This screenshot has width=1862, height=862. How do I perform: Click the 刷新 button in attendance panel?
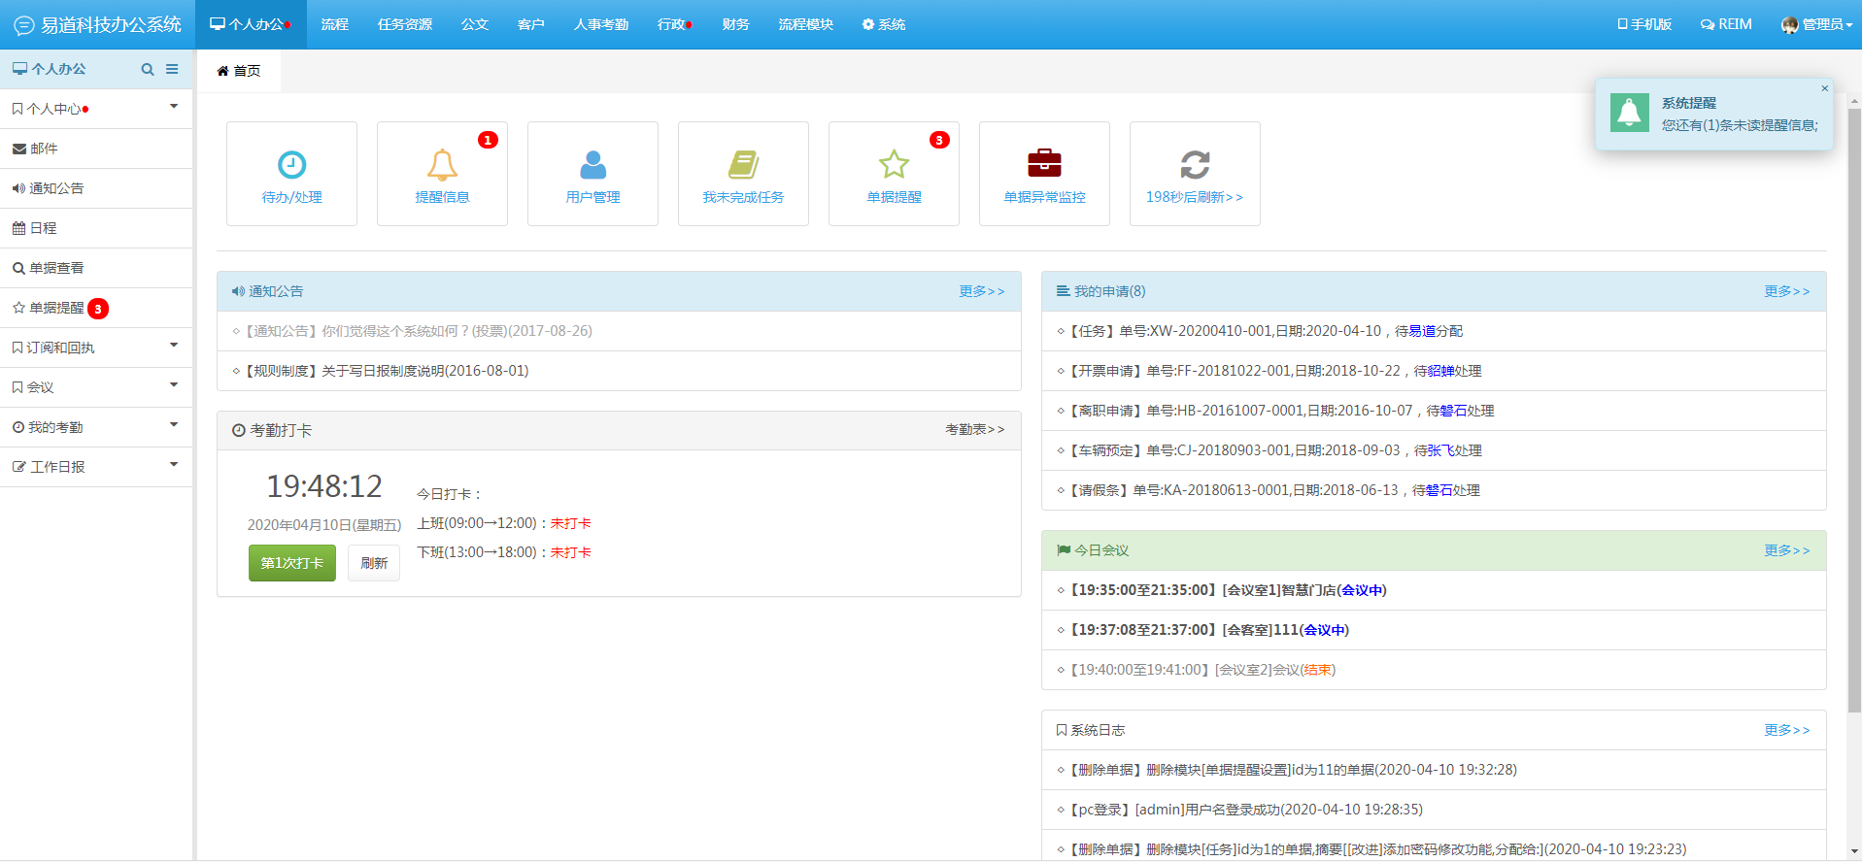[x=374, y=563]
